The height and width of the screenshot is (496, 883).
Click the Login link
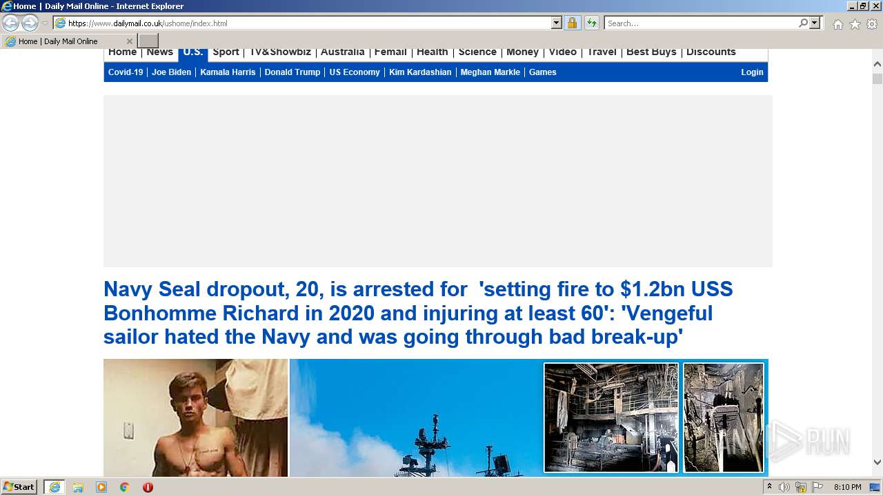pos(753,72)
